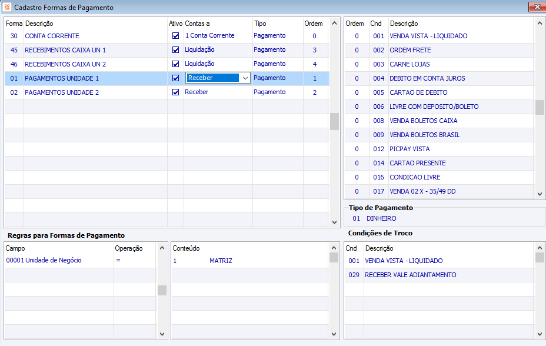Image resolution: width=546 pixels, height=346 pixels.
Task: Select RECEBER VALE ADIANTAMENTO in Condições de Troco
Action: coord(410,275)
